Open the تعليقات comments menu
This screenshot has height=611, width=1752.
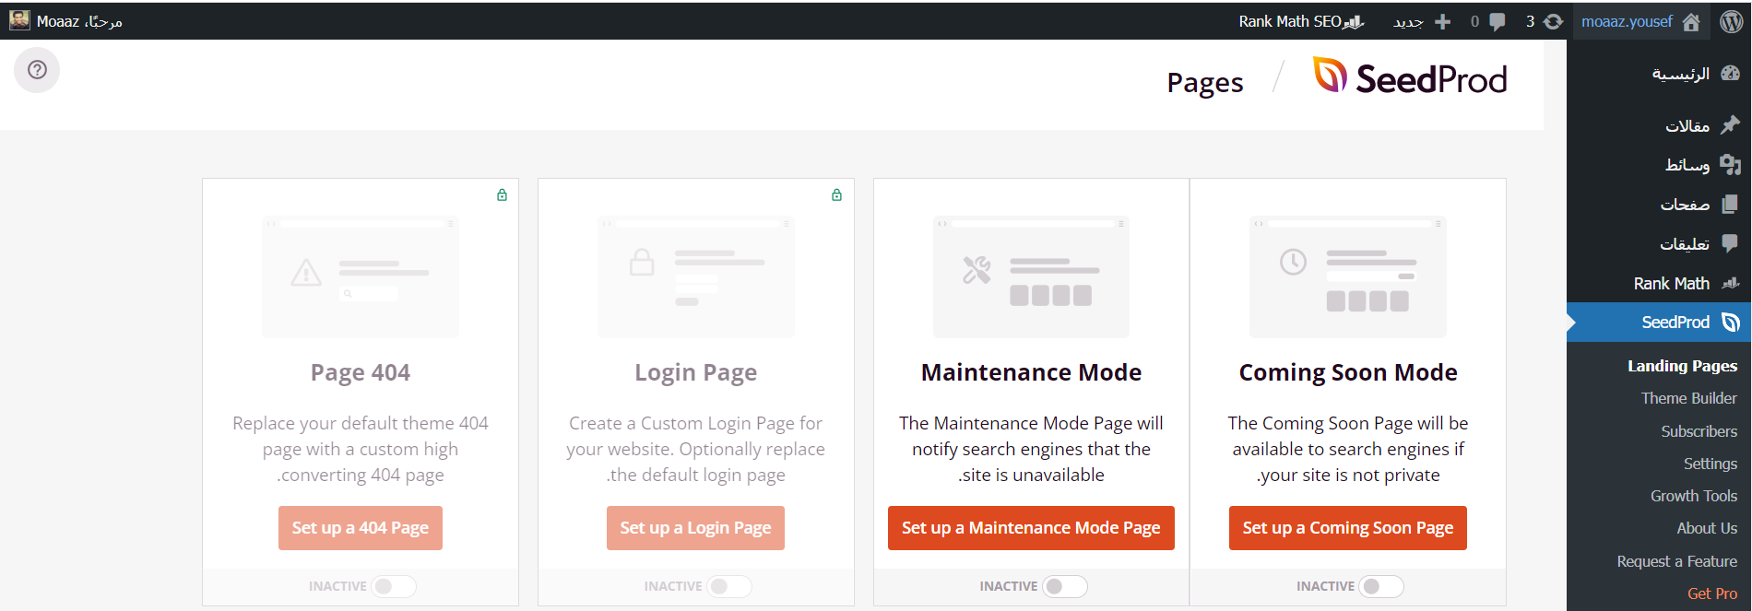pyautogui.click(x=1685, y=244)
